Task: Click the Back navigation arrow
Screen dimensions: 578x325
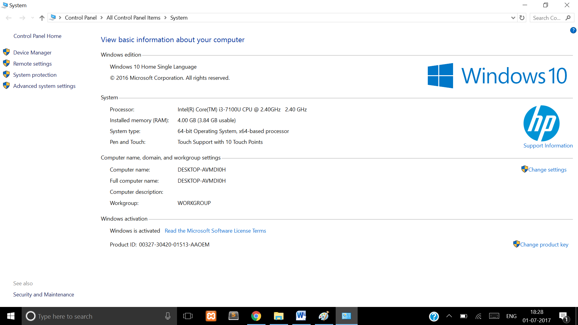Action: (9, 18)
